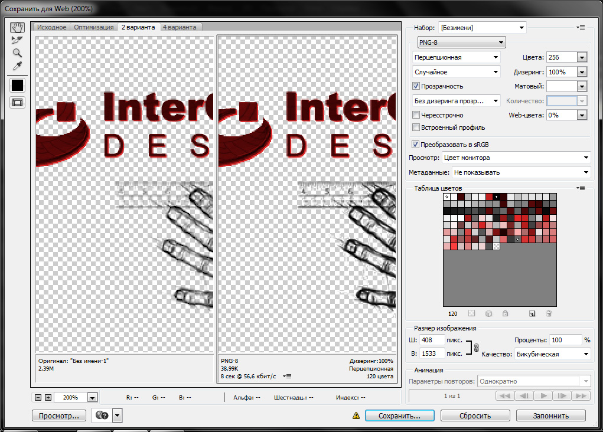Enable the Встроенный профиль checkbox
Image resolution: width=603 pixels, height=432 pixels.
coord(416,127)
